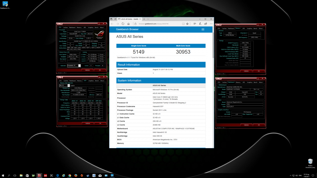This screenshot has width=317, height=178.
Task: Click the Multi-Core Score value 30953
Action: point(183,52)
